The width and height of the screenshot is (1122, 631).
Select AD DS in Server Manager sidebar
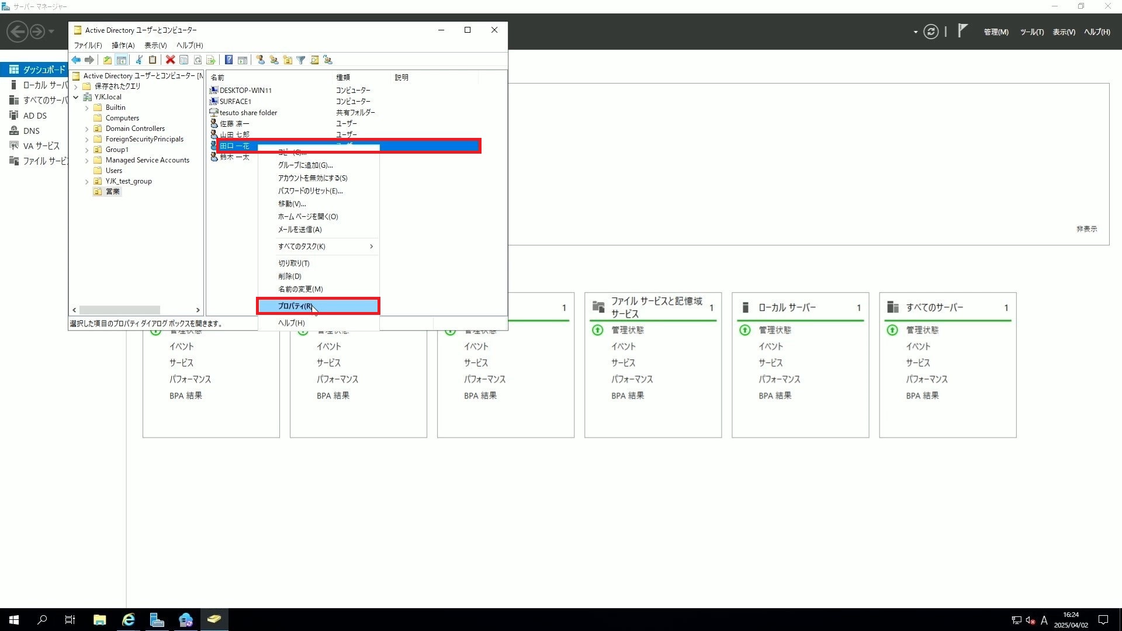(x=35, y=116)
